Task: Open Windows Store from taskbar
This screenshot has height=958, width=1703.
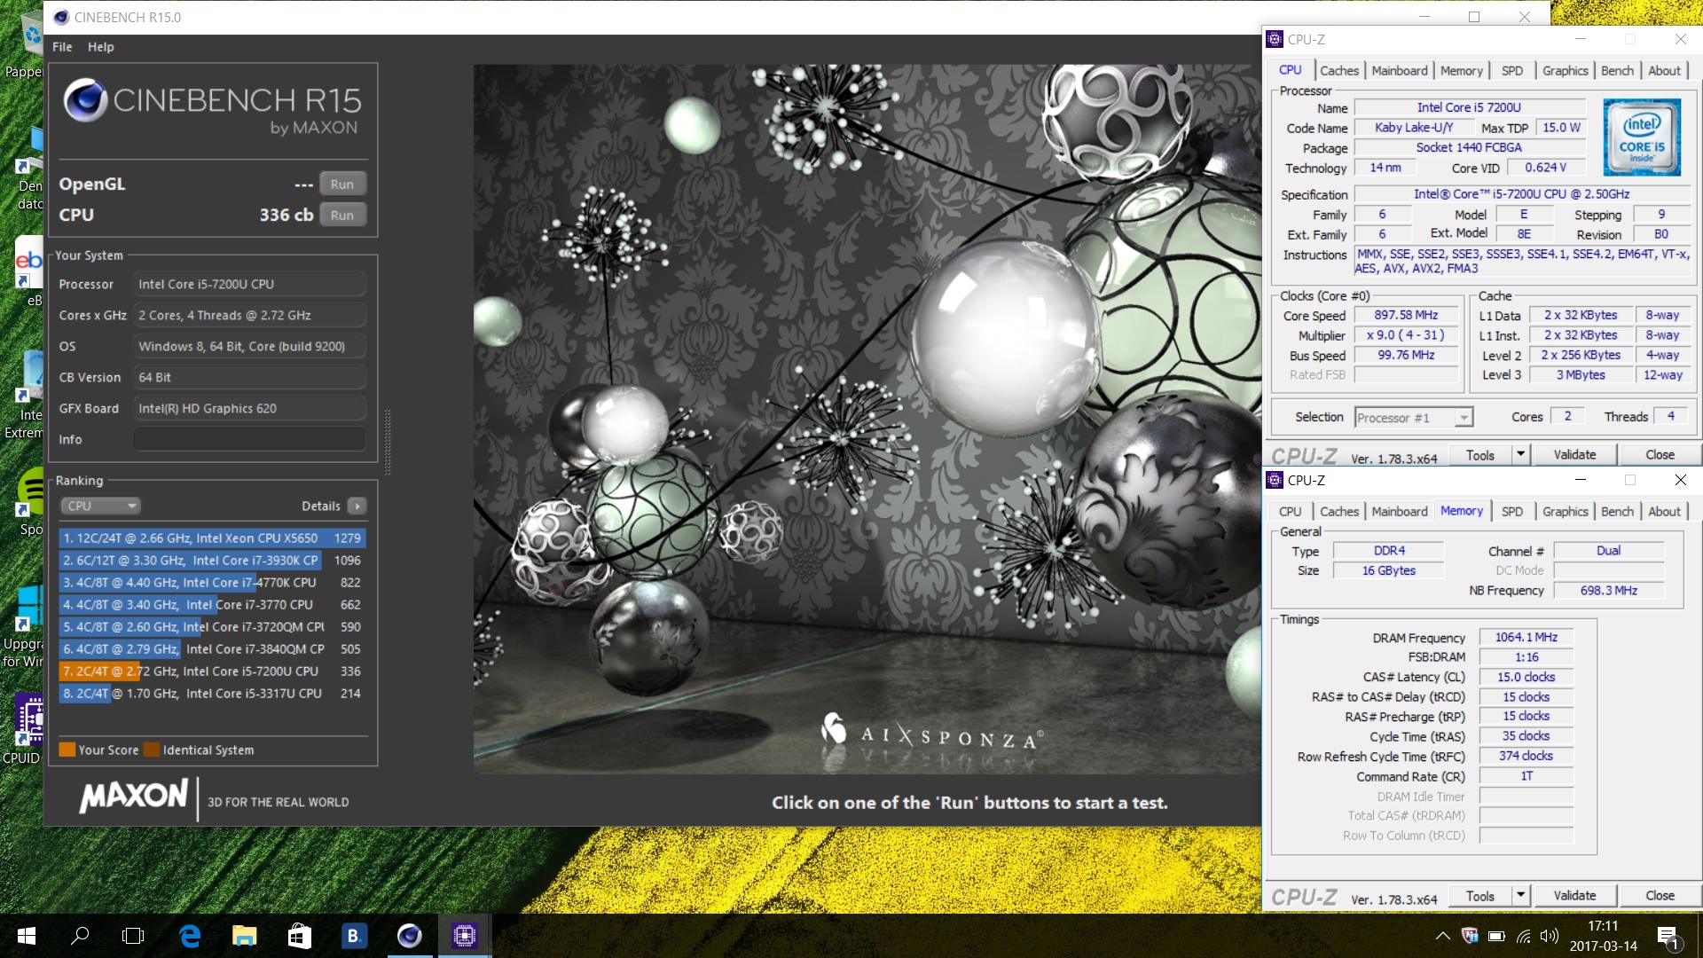Action: click(x=299, y=936)
